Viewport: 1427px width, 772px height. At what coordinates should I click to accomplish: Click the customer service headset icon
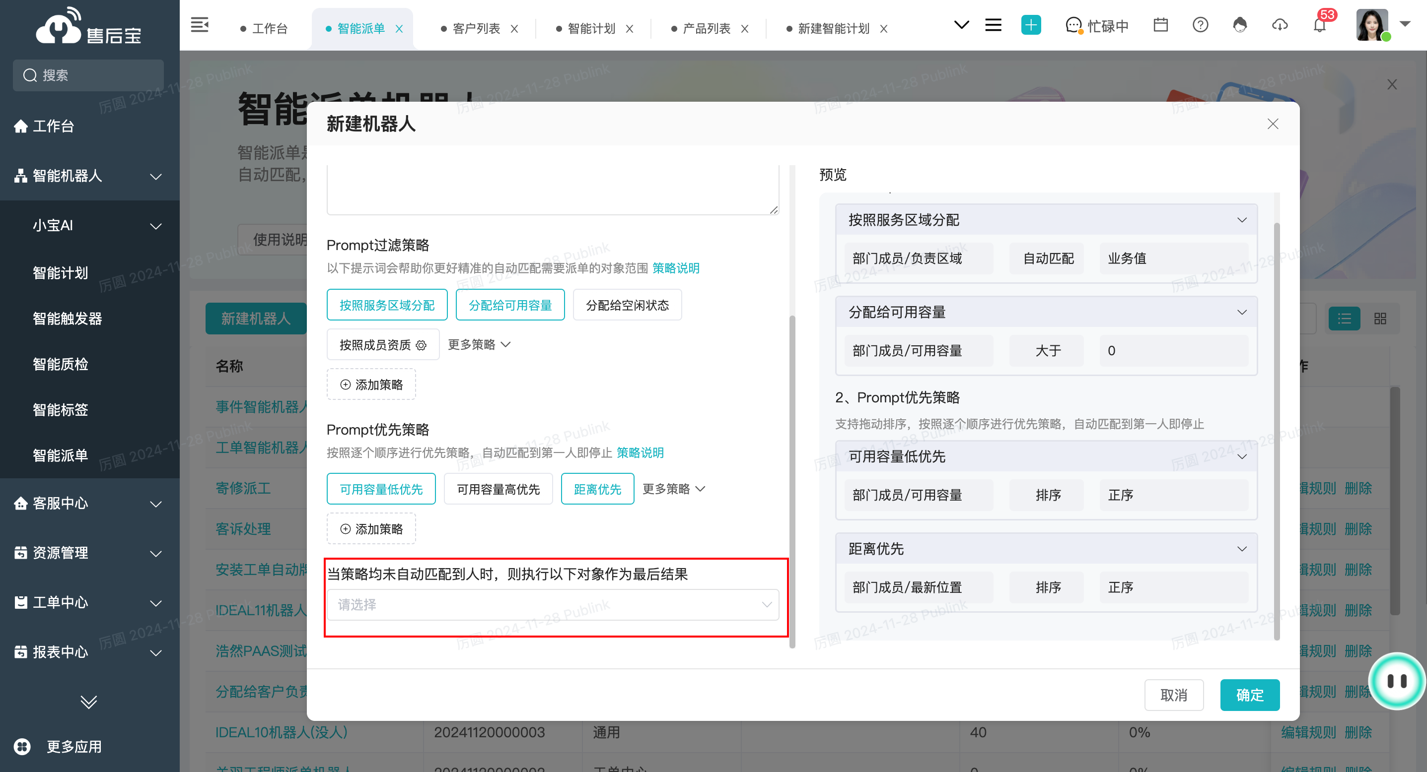(1240, 25)
